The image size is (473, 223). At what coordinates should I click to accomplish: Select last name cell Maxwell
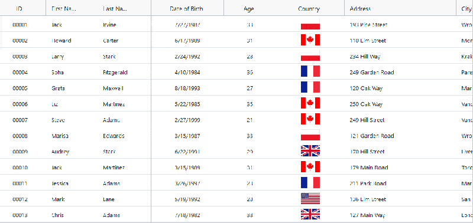113,88
